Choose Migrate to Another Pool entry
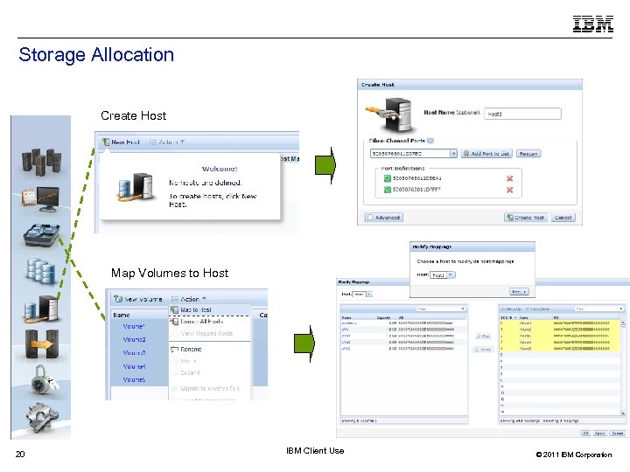The width and height of the screenshot is (630, 472). point(209,388)
